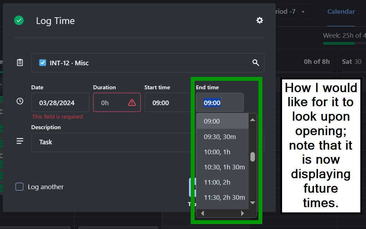This screenshot has width=366, height=229.
Task: Click the time list vertical scrollbar thumb
Action: 252,157
